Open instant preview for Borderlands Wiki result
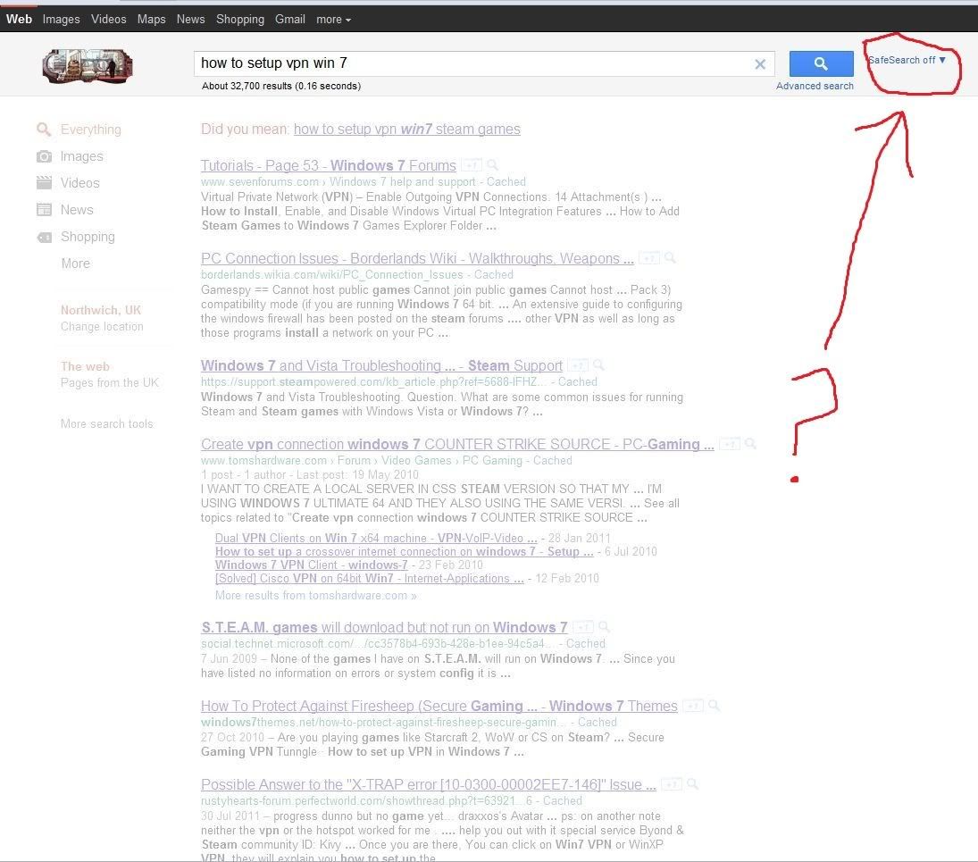The height and width of the screenshot is (862, 978). pyautogui.click(x=671, y=257)
